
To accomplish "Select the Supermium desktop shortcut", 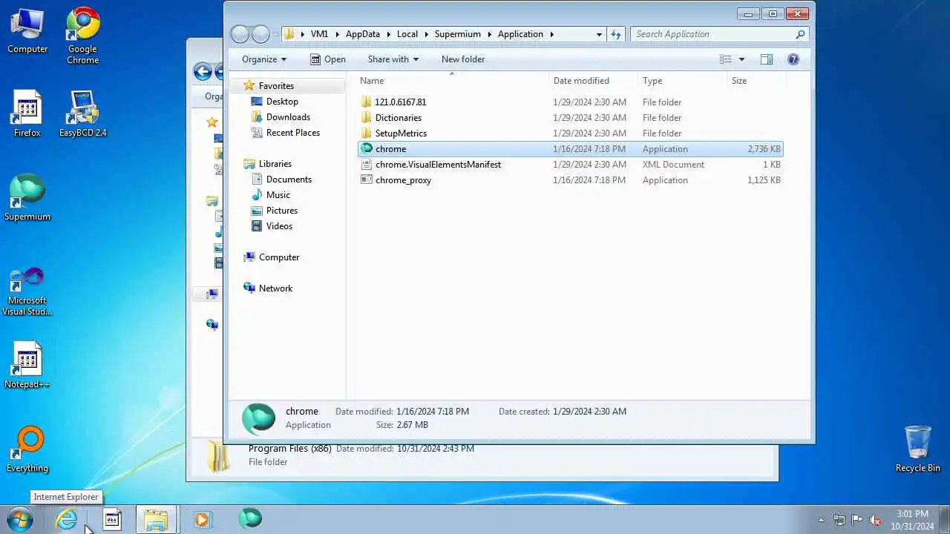I will pyautogui.click(x=27, y=198).
